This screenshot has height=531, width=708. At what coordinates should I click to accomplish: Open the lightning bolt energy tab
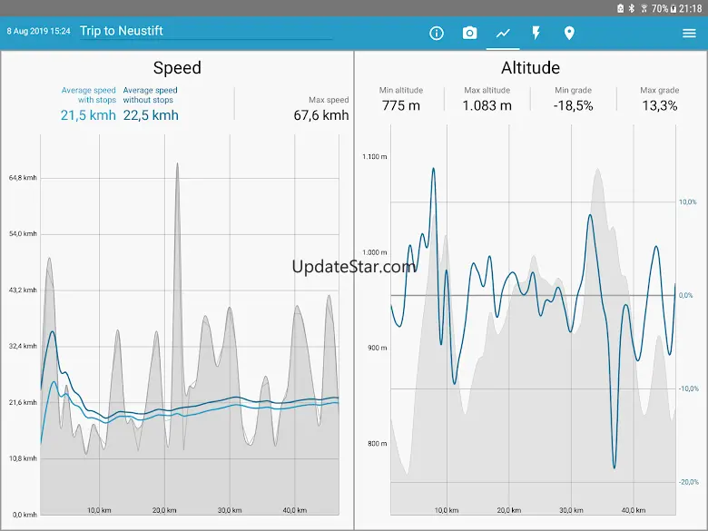536,34
